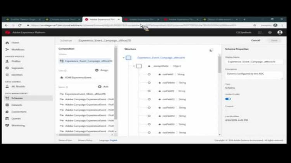This screenshot has height=163, width=291.
Task: Select the radio circle for custField1
Action: [149, 74]
